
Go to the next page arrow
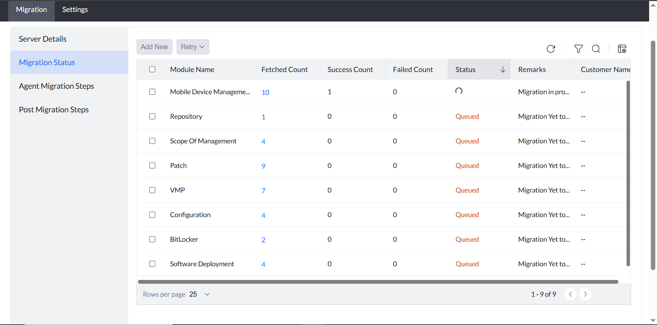point(585,294)
